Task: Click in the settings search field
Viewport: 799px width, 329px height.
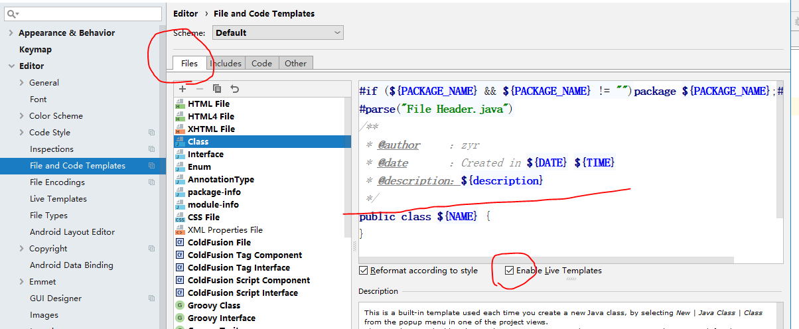Action: click(83, 14)
